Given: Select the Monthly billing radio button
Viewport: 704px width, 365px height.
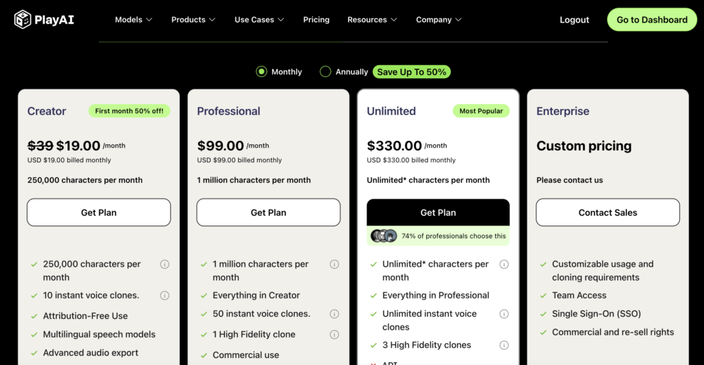Looking at the screenshot, I should 261,71.
